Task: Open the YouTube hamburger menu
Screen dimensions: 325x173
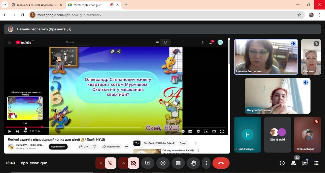Action: pos(10,42)
